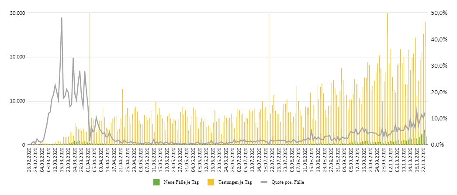Click the gray Quote pos. Fälle legend line
The height and width of the screenshot is (195, 457).
[x=263, y=182]
